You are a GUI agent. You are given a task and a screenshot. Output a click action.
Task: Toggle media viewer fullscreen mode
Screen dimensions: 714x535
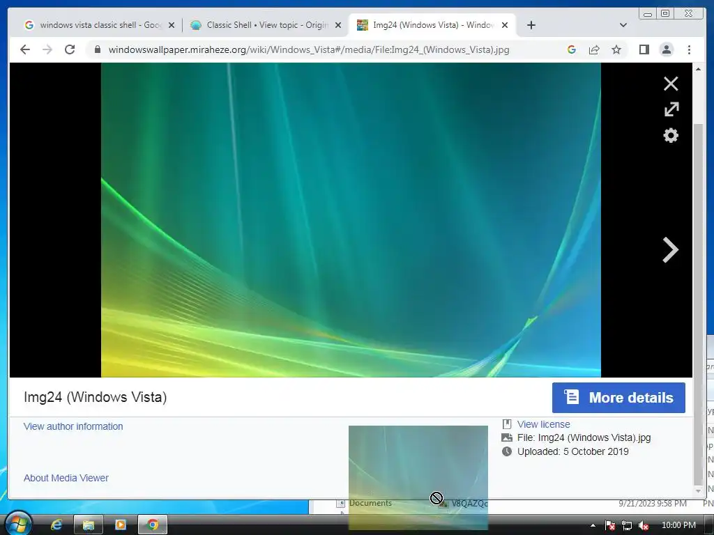(x=671, y=109)
